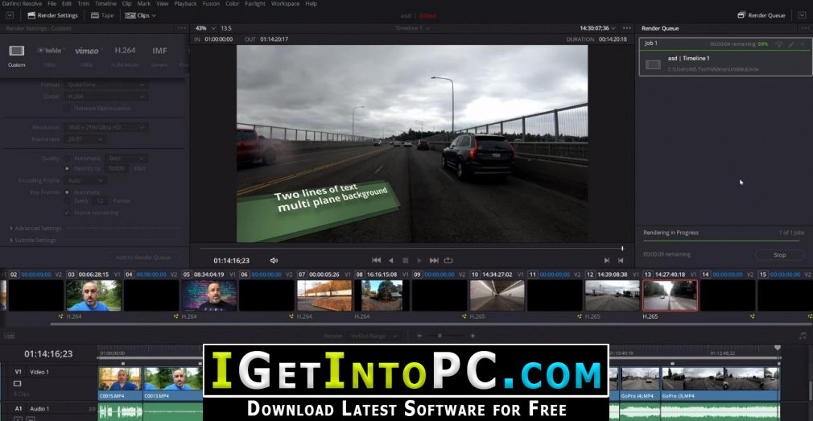Choose the YouTube render preset
The height and width of the screenshot is (421, 813).
49,56
